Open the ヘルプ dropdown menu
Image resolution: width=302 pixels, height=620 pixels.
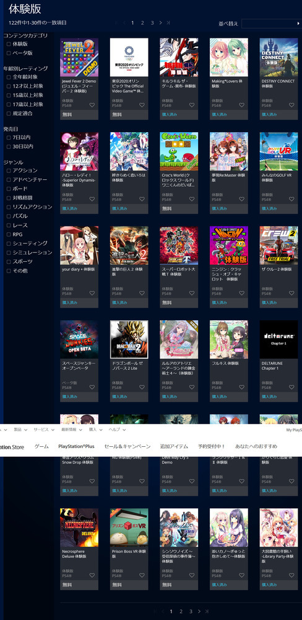coord(118,429)
